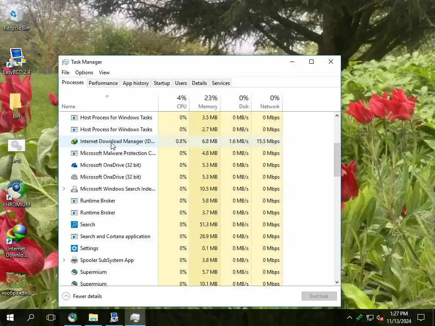Click the Supermium icon in the 5.7 MB row
This screenshot has width=435, height=326.
pos(74,272)
